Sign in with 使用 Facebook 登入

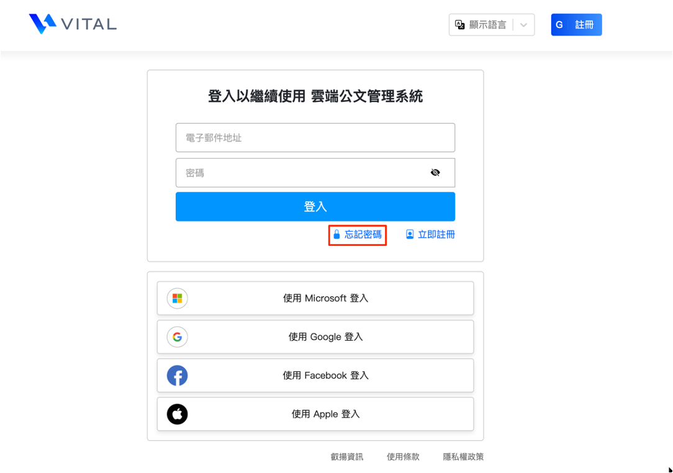coord(315,376)
